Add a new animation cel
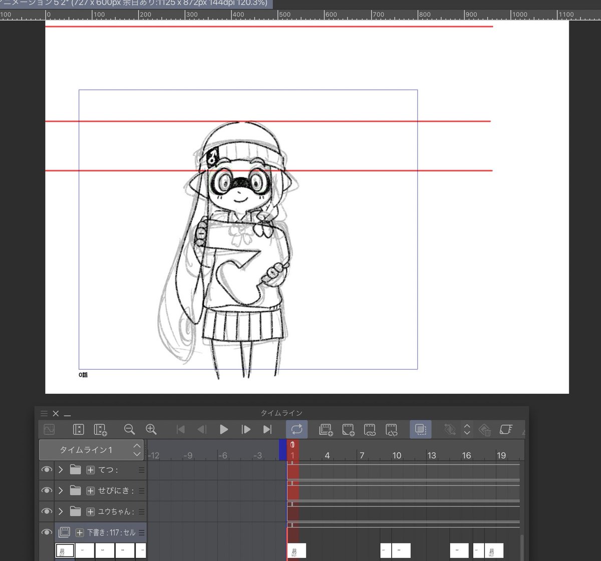The height and width of the screenshot is (561, 601). tap(348, 429)
